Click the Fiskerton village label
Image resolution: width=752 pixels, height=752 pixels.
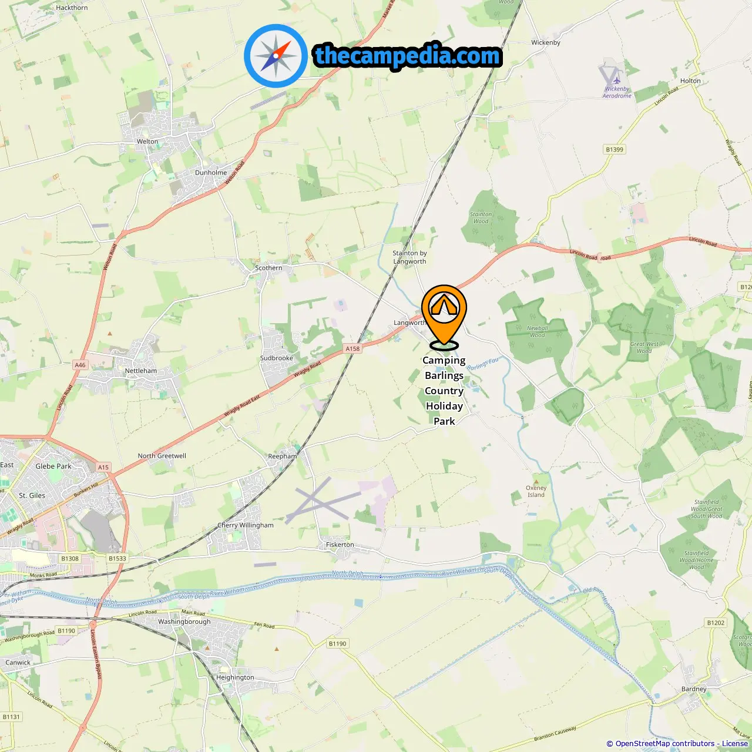point(340,545)
